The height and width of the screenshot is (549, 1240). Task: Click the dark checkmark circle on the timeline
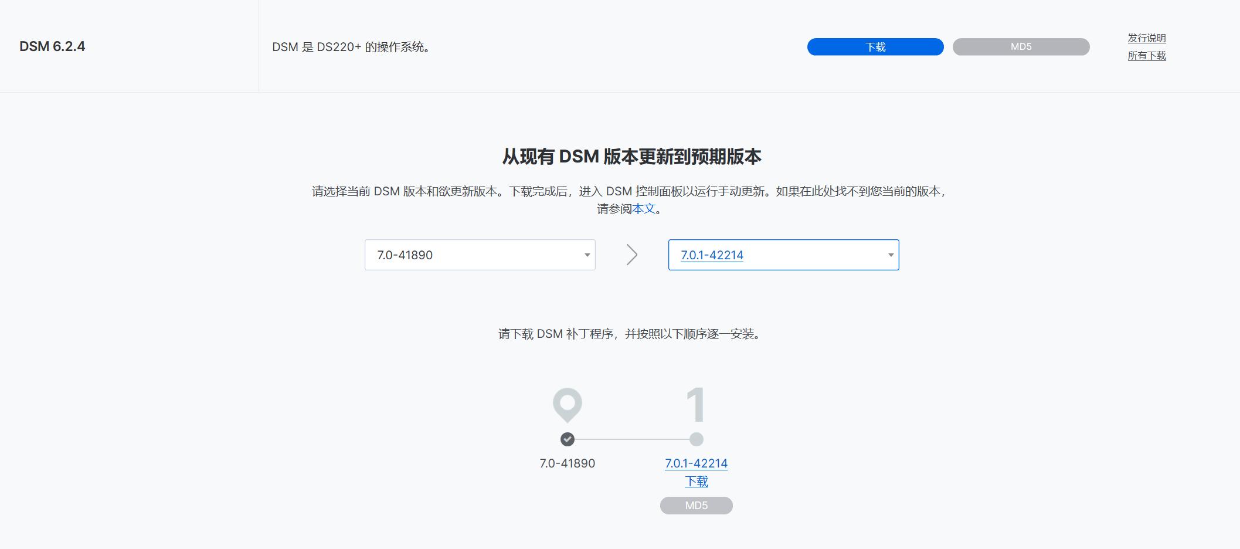click(x=566, y=438)
